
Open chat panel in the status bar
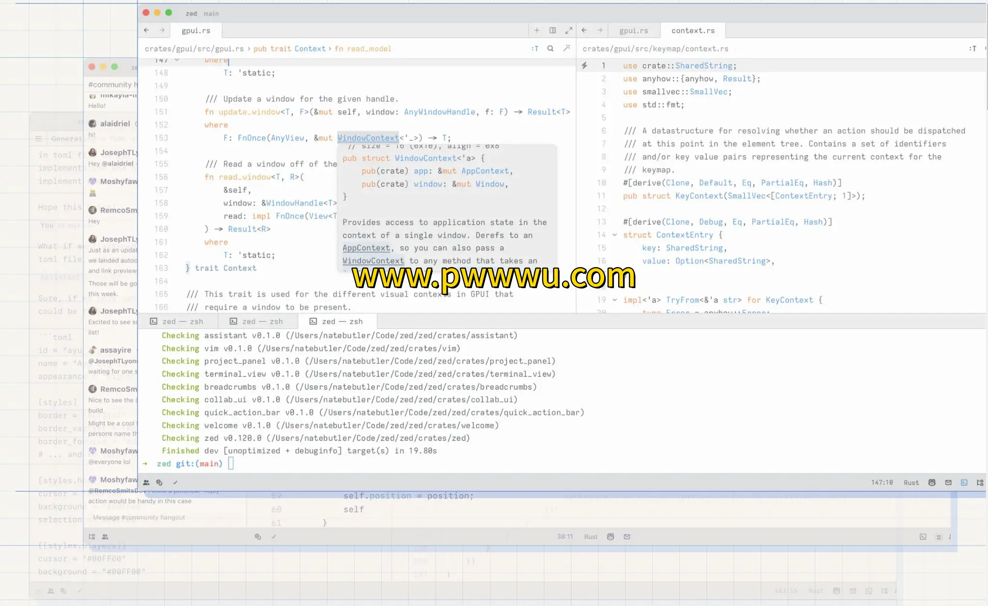pos(159,483)
